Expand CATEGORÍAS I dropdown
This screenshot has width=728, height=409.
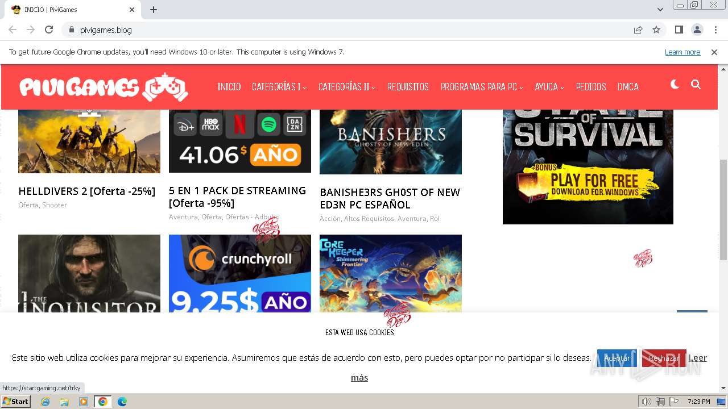[279, 87]
